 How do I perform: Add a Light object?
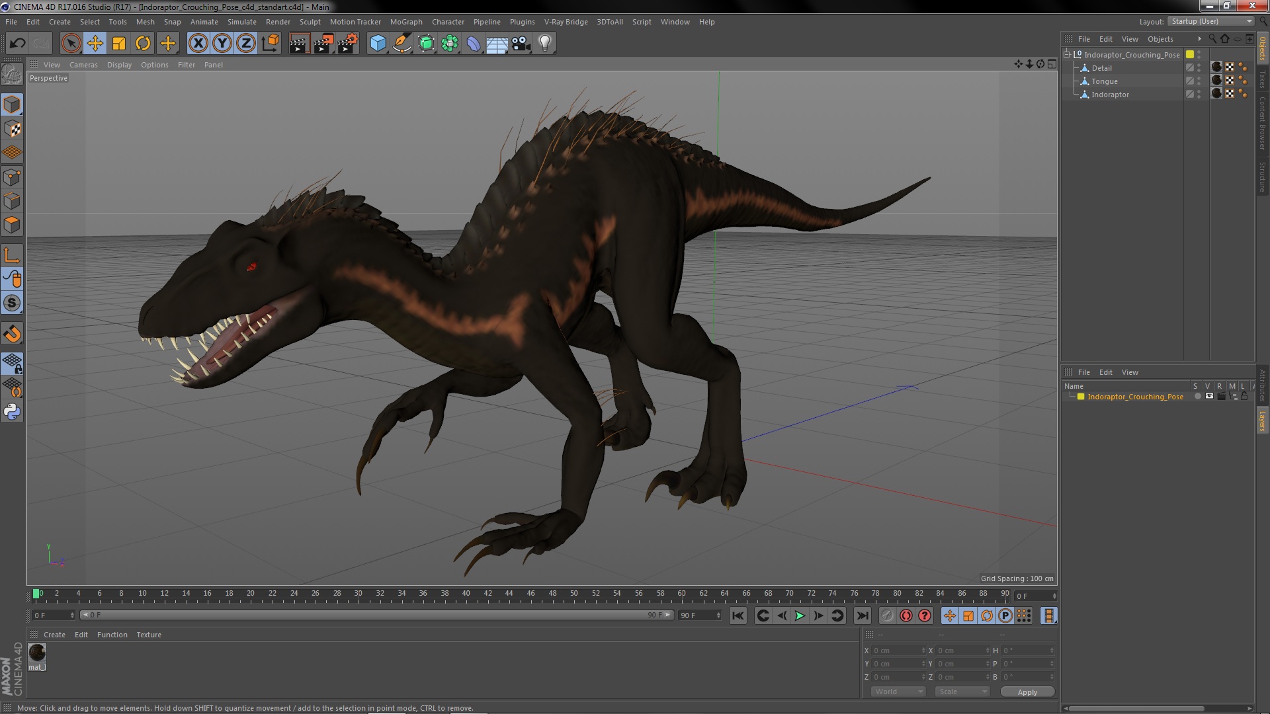point(545,44)
